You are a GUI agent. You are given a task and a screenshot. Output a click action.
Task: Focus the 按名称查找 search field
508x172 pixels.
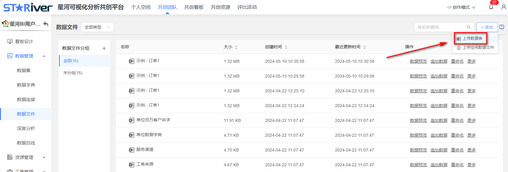tap(441, 27)
